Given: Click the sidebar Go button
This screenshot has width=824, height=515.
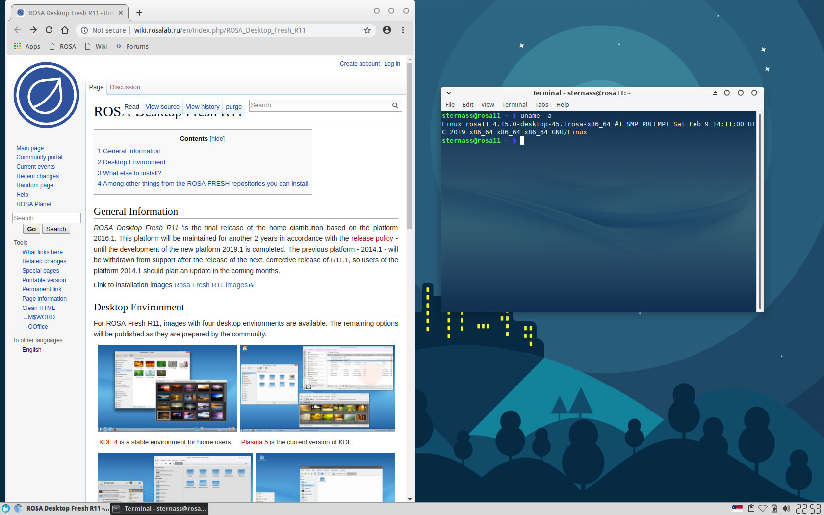Looking at the screenshot, I should 31,229.
